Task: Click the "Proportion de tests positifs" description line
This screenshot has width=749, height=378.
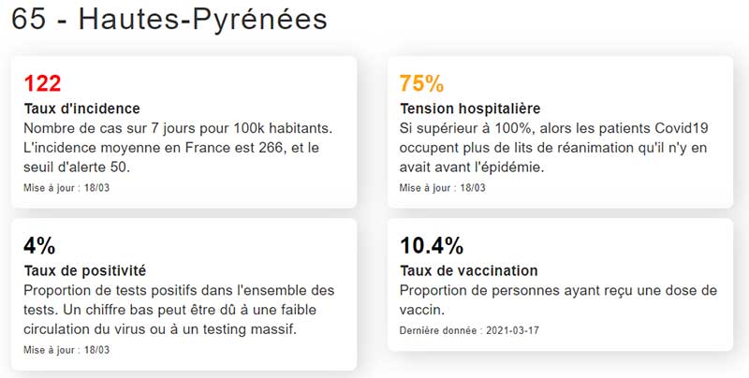Action: (178, 290)
